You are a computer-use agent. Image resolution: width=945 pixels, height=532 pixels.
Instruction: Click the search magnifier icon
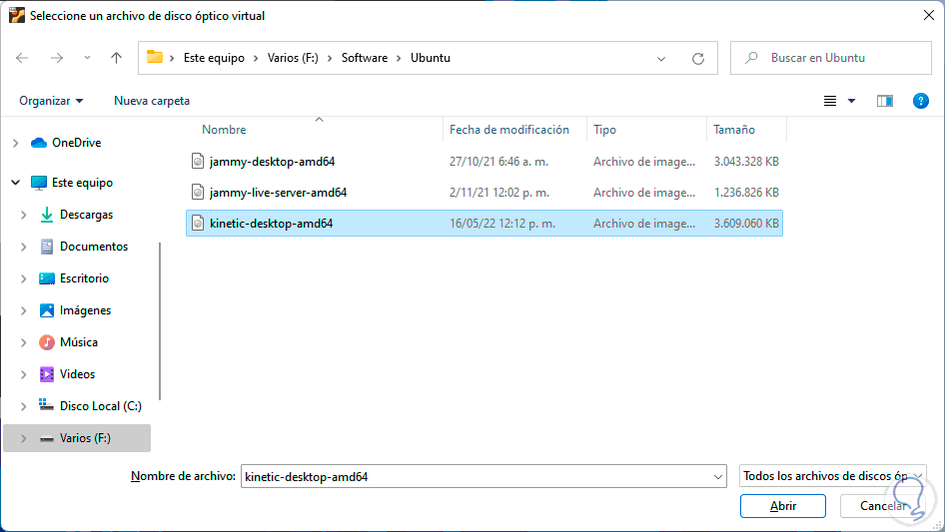[x=751, y=58]
